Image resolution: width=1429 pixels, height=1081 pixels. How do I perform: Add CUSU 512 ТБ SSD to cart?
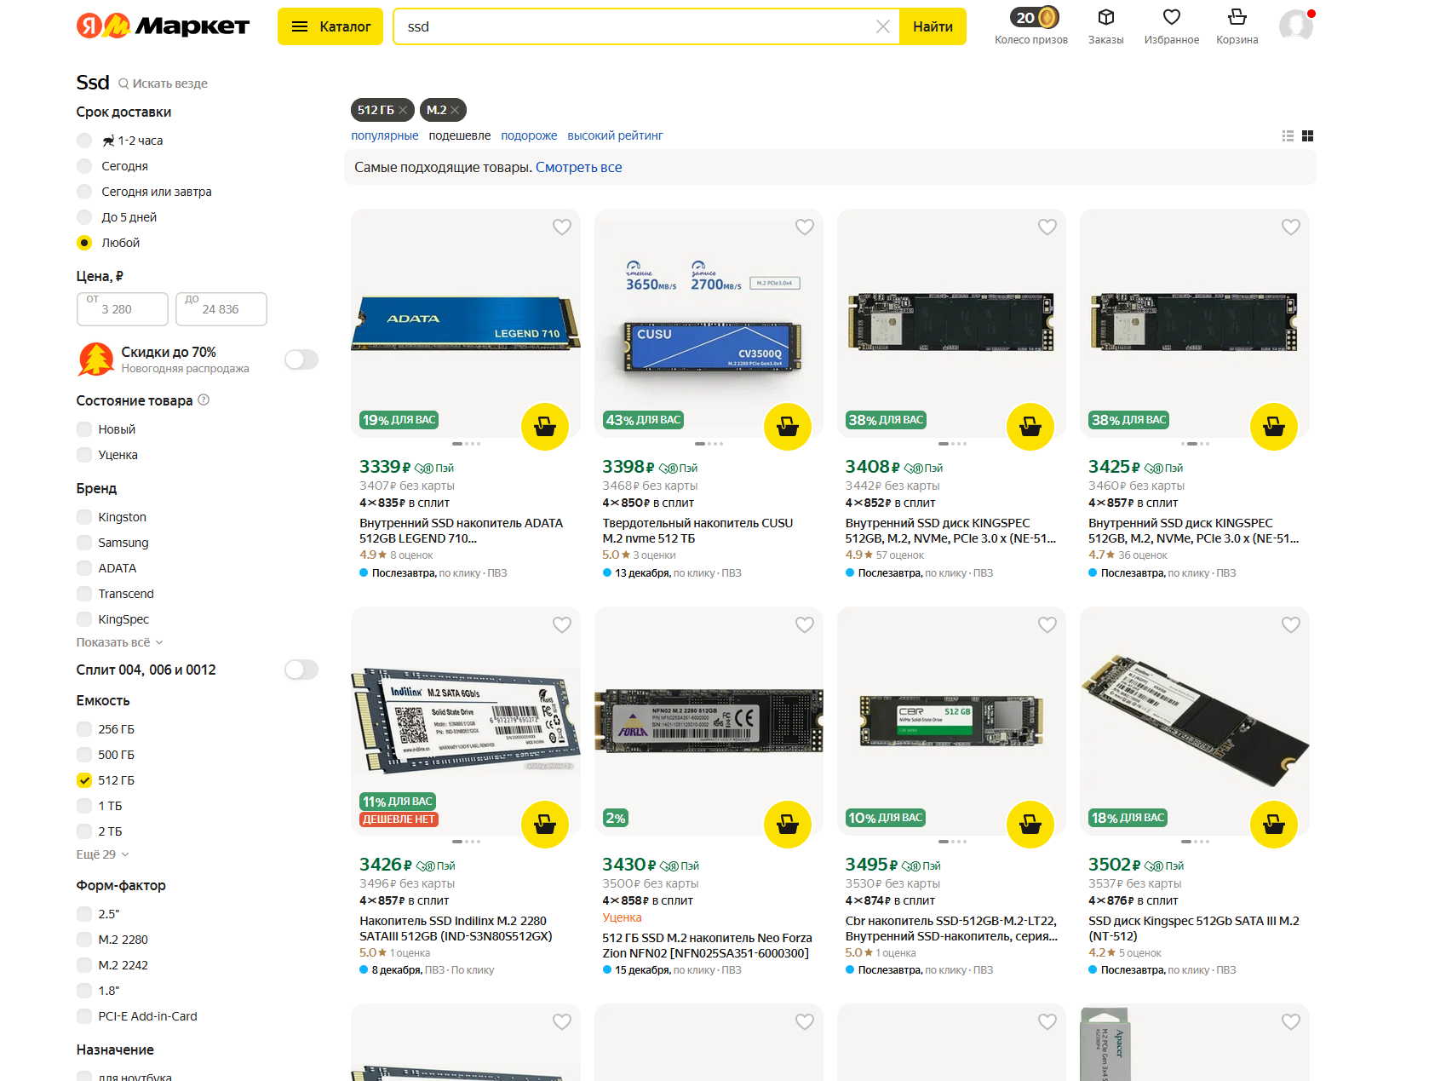coord(788,426)
